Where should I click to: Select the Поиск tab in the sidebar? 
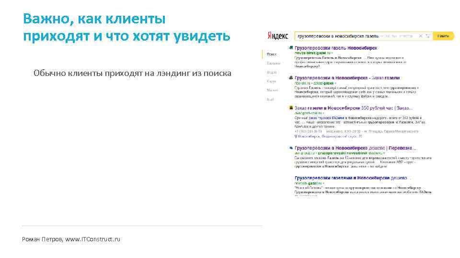click(x=272, y=54)
